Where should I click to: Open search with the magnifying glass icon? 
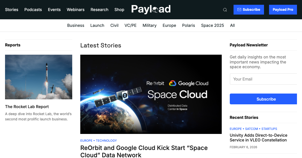225,10
